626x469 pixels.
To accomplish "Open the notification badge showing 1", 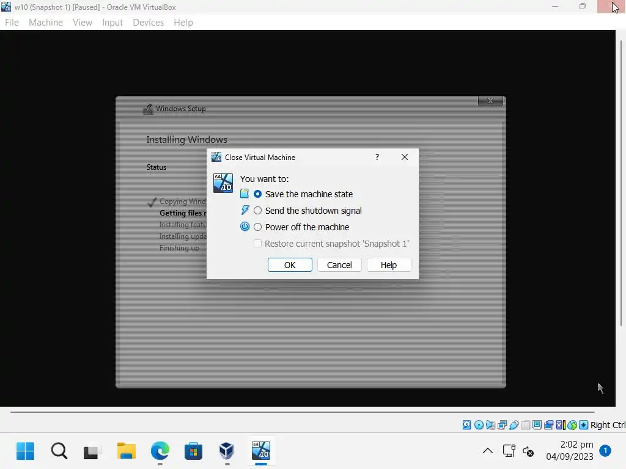I will (605, 451).
